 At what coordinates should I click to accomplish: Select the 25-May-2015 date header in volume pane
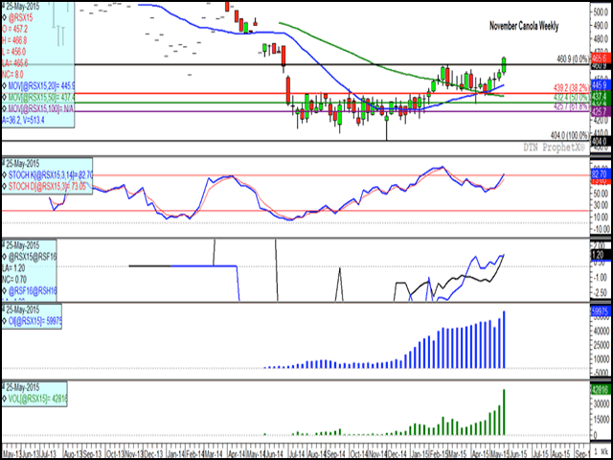point(21,387)
